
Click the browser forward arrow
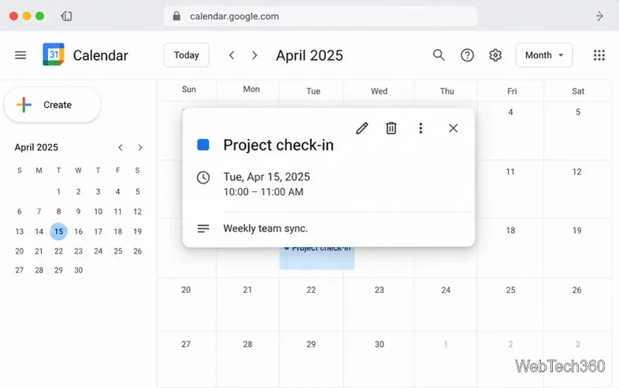click(x=599, y=17)
